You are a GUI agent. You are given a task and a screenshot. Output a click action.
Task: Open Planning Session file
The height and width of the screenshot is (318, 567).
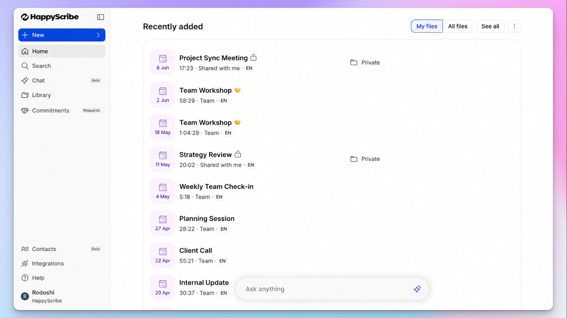pos(207,219)
